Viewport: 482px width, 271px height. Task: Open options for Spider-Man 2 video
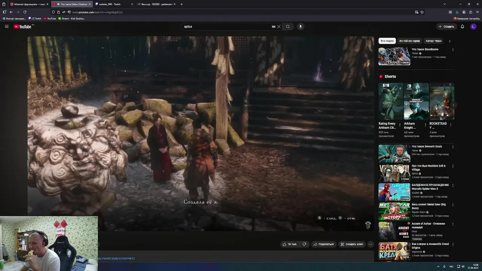453,186
